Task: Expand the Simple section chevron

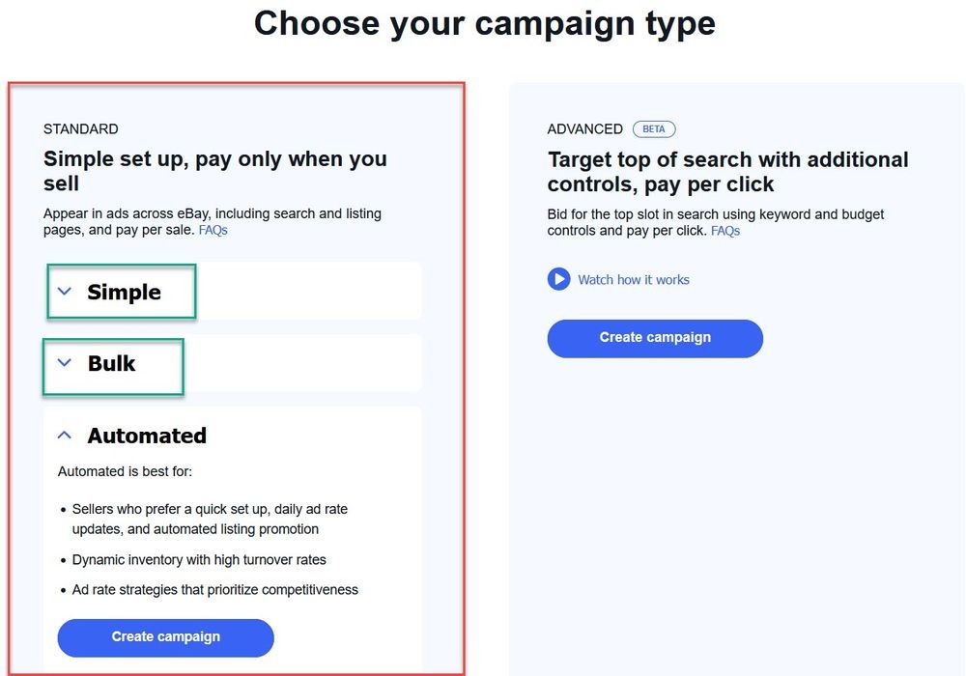Action: coord(65,292)
